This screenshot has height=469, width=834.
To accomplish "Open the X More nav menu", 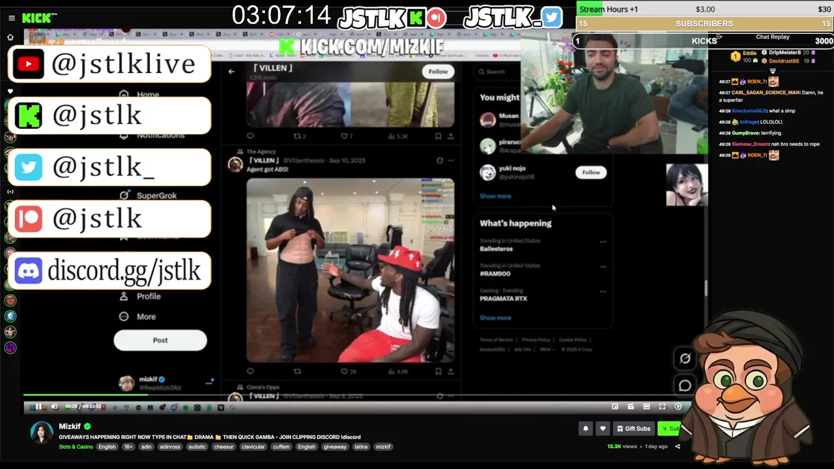I will coord(137,317).
